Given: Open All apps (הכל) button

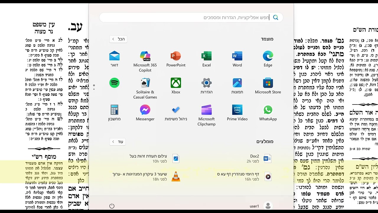Looking at the screenshot, I should (x=118, y=39).
